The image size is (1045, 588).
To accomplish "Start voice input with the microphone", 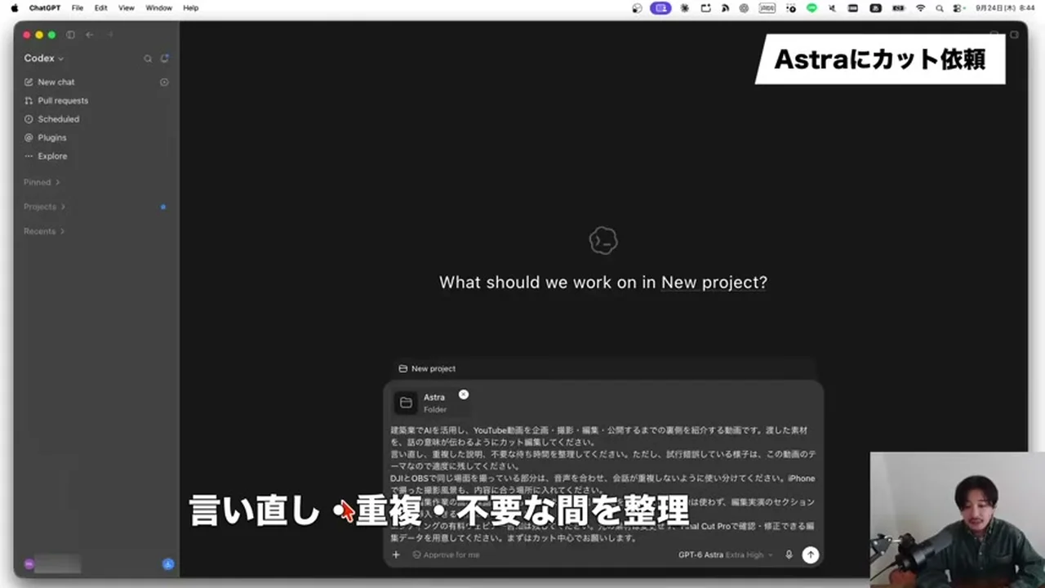I will coord(789,555).
